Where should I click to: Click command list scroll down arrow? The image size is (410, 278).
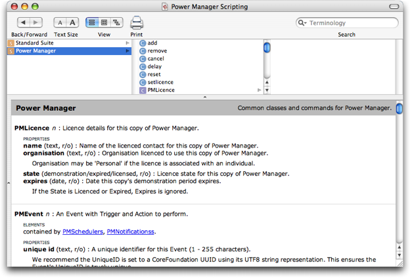[267, 90]
